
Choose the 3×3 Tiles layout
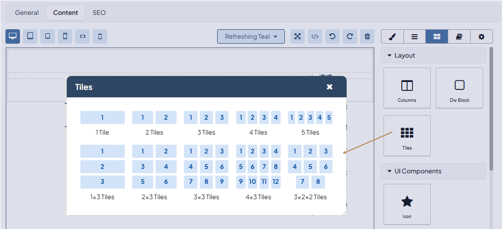(x=206, y=172)
